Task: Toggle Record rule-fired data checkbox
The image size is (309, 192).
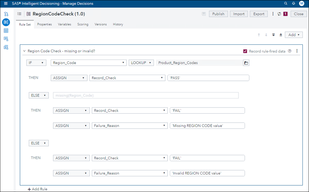Action: [245, 51]
